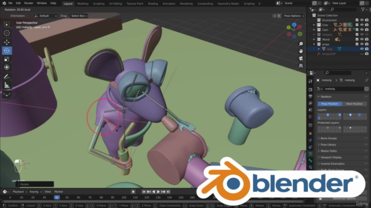Open timeline Marker menu
Image resolution: width=371 pixels, height=208 pixels.
click(x=59, y=192)
